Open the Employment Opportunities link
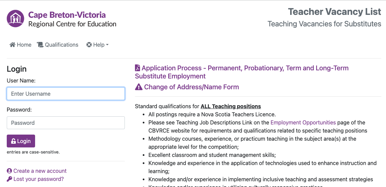 tap(303, 122)
